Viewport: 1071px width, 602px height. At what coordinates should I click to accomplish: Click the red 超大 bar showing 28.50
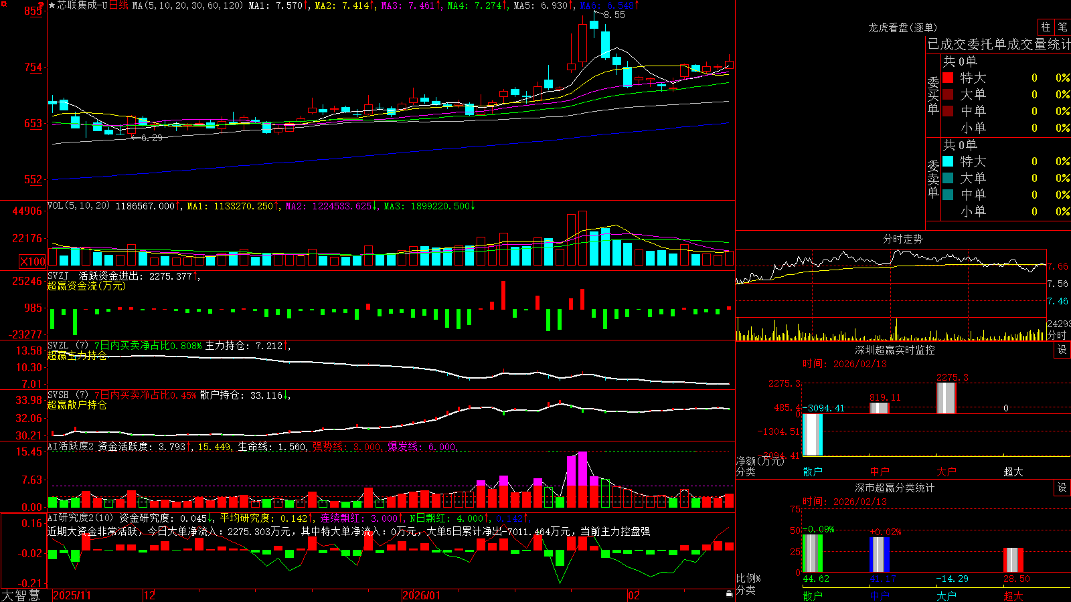coord(1013,561)
